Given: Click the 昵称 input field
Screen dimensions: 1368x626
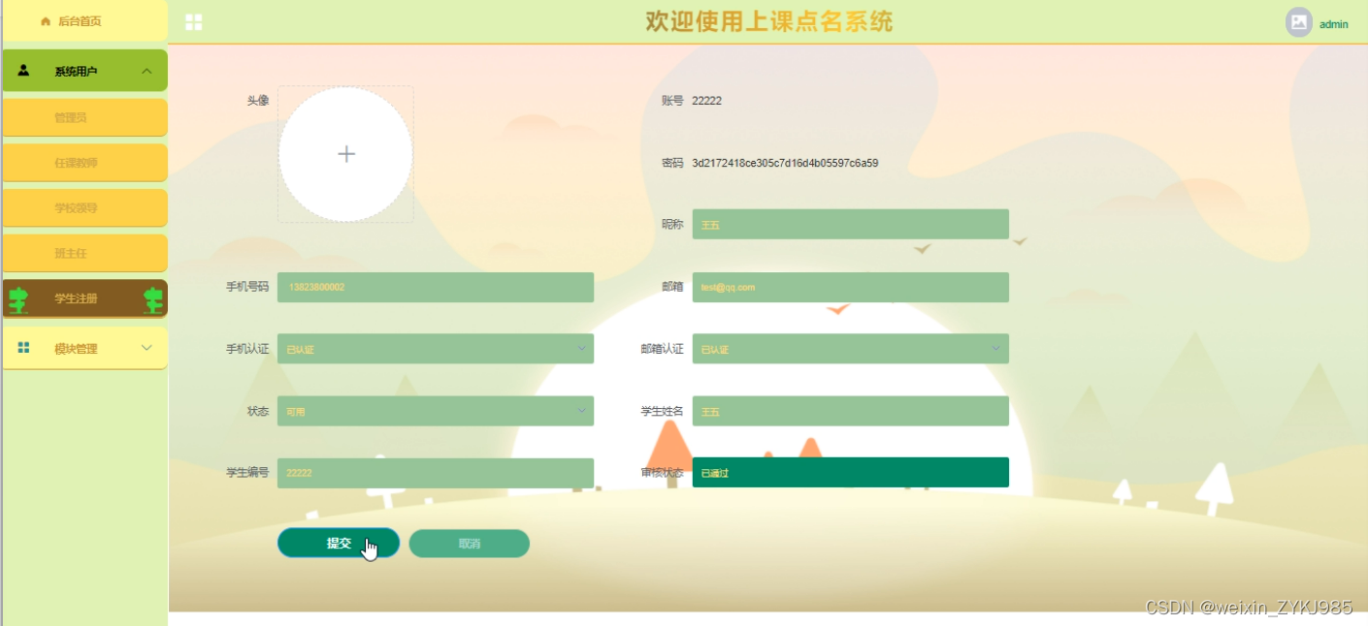Looking at the screenshot, I should tap(851, 225).
